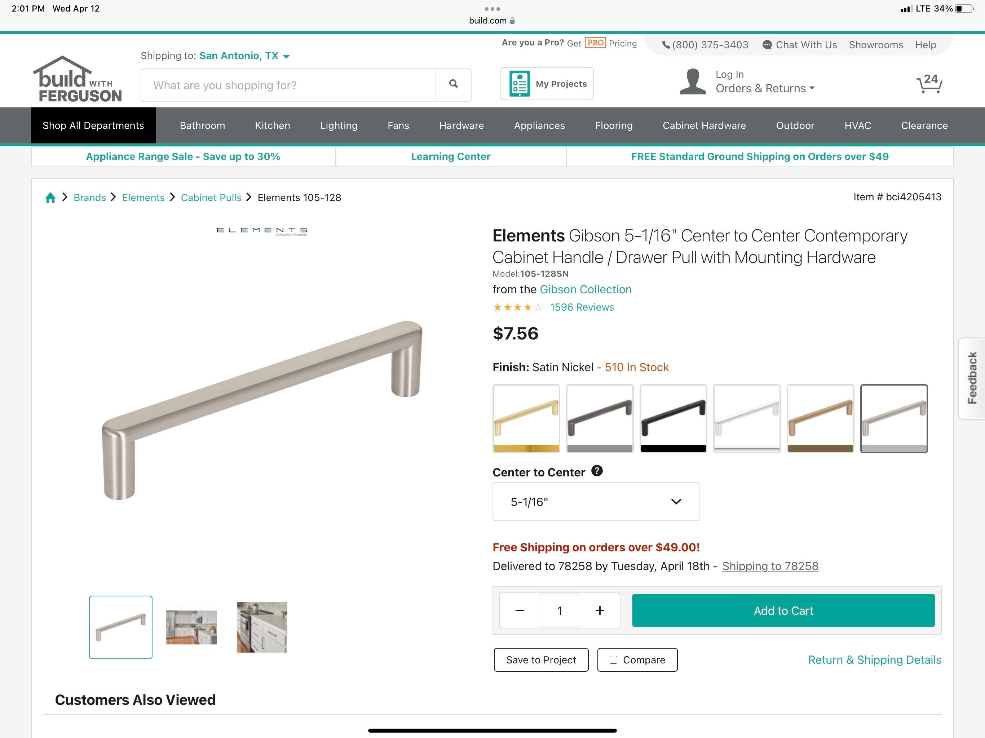Open Shop All Departments menu
Screen dimensions: 985x738
pyautogui.click(x=93, y=125)
